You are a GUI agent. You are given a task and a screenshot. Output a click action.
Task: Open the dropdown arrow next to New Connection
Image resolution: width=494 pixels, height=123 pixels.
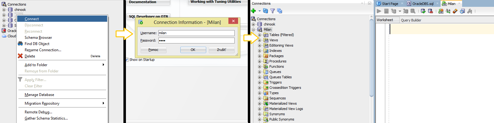pyautogui.click(x=259, y=11)
